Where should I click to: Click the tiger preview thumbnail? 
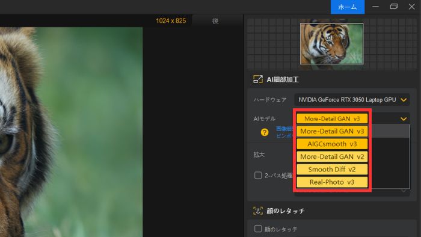point(331,44)
